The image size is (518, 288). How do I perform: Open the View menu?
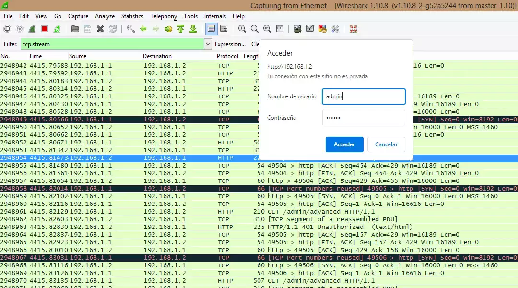[41, 16]
